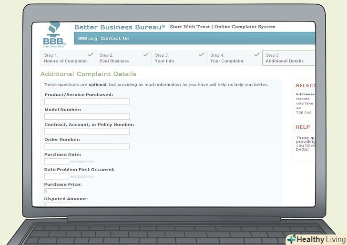
Task: Click the 'T0E 0A0' postal code text
Action: click(x=304, y=112)
